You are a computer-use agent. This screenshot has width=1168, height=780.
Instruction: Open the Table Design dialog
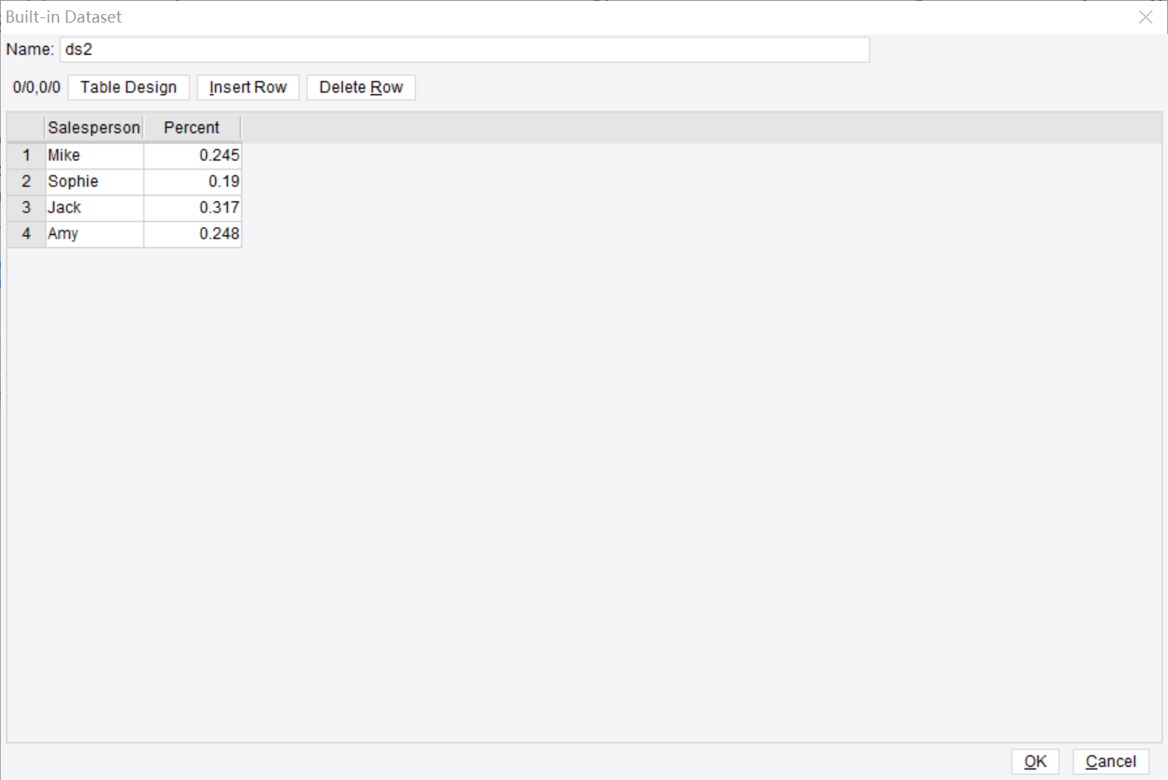click(x=129, y=88)
